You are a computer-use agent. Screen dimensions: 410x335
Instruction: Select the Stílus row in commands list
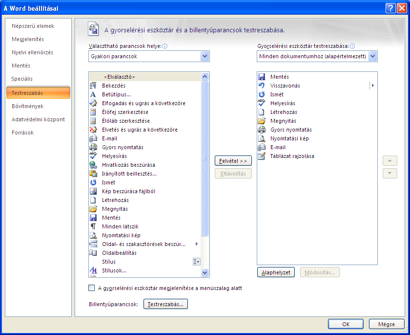pyautogui.click(x=145, y=262)
